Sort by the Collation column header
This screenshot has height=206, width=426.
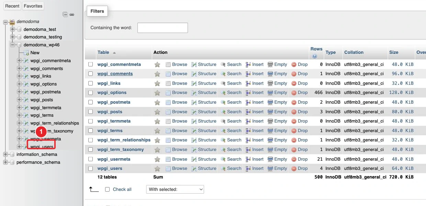pyautogui.click(x=354, y=53)
